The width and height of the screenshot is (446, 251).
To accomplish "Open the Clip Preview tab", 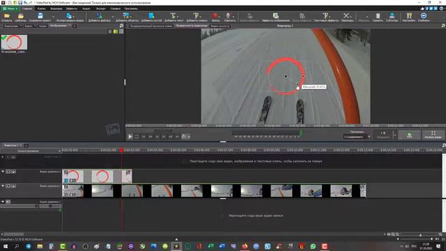I will 151,26.
